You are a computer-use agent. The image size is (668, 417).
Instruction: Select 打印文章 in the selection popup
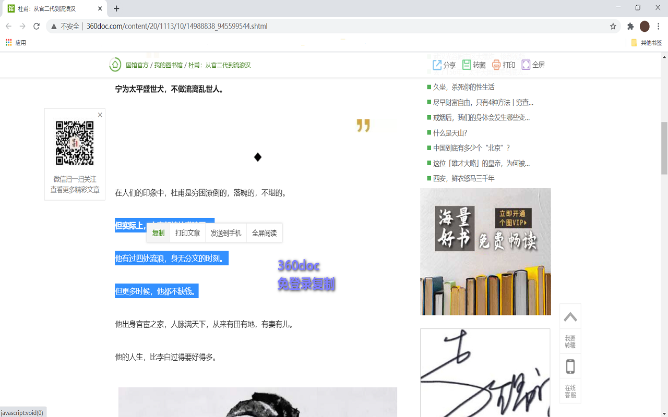pyautogui.click(x=187, y=233)
